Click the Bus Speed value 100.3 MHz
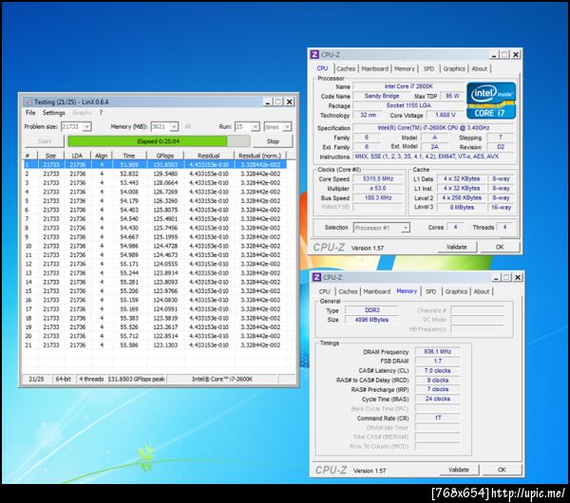This screenshot has width=570, height=503. click(x=378, y=198)
